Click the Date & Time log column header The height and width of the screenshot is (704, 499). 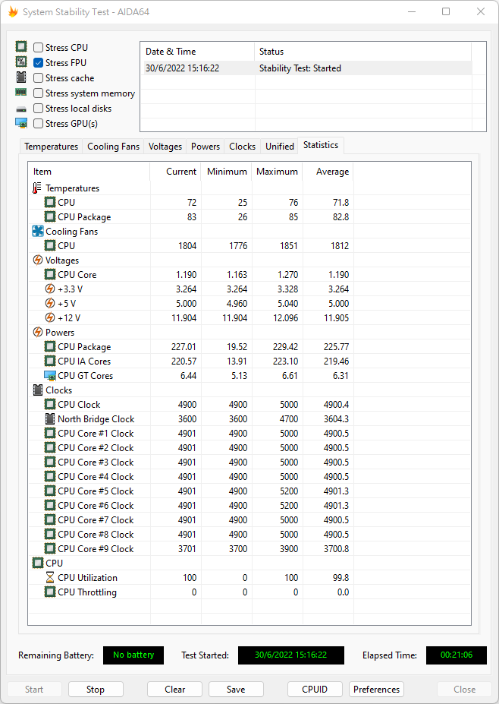click(x=198, y=52)
